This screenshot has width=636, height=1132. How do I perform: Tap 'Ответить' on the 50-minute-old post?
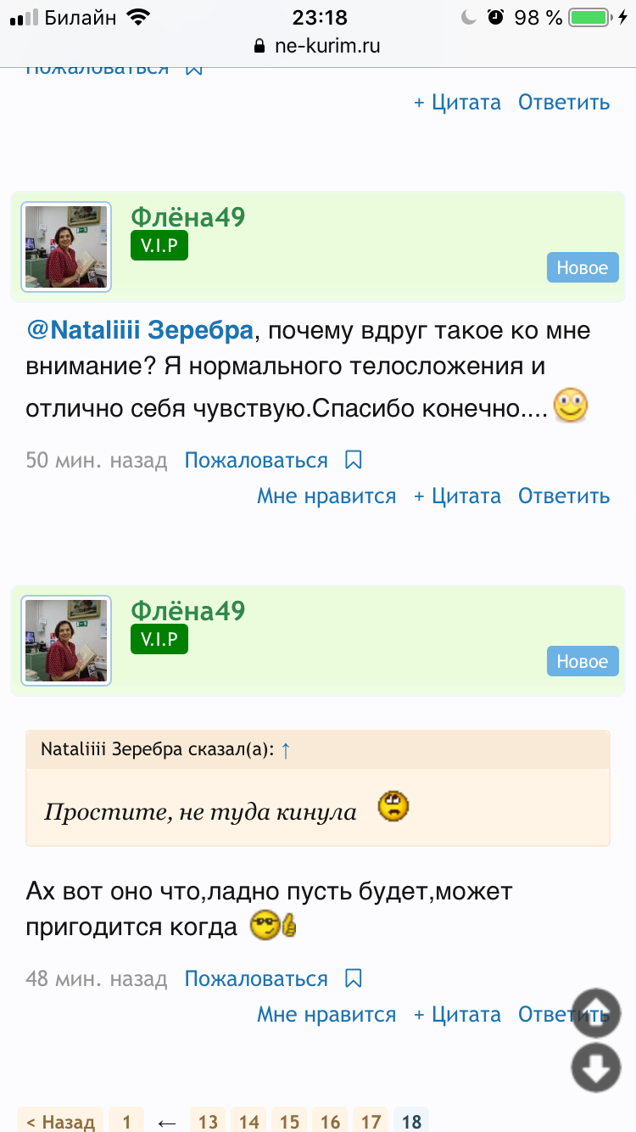[564, 496]
